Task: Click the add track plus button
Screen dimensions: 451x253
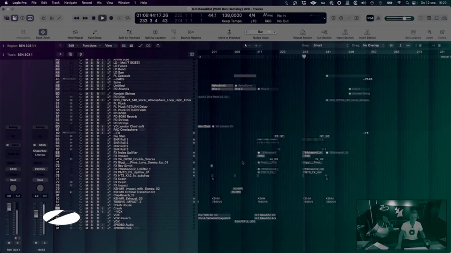Action: tap(61, 54)
